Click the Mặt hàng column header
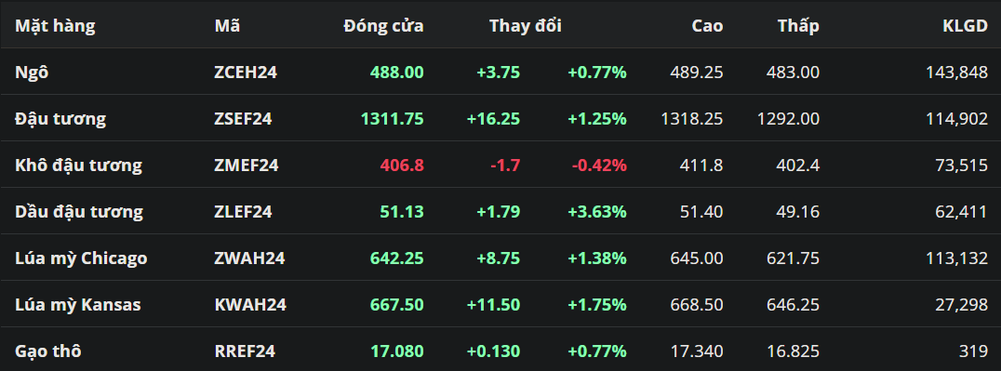Image resolution: width=1001 pixels, height=371 pixels. click(55, 26)
